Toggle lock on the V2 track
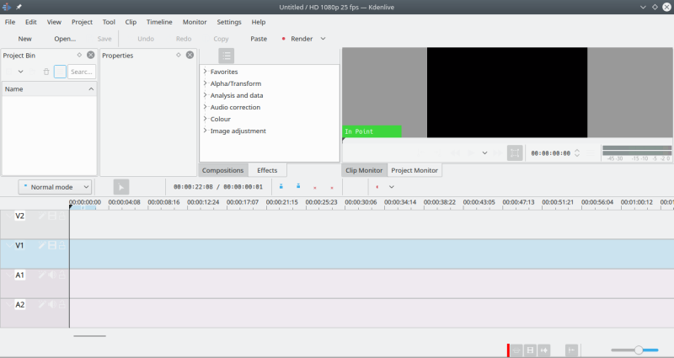 61,216
